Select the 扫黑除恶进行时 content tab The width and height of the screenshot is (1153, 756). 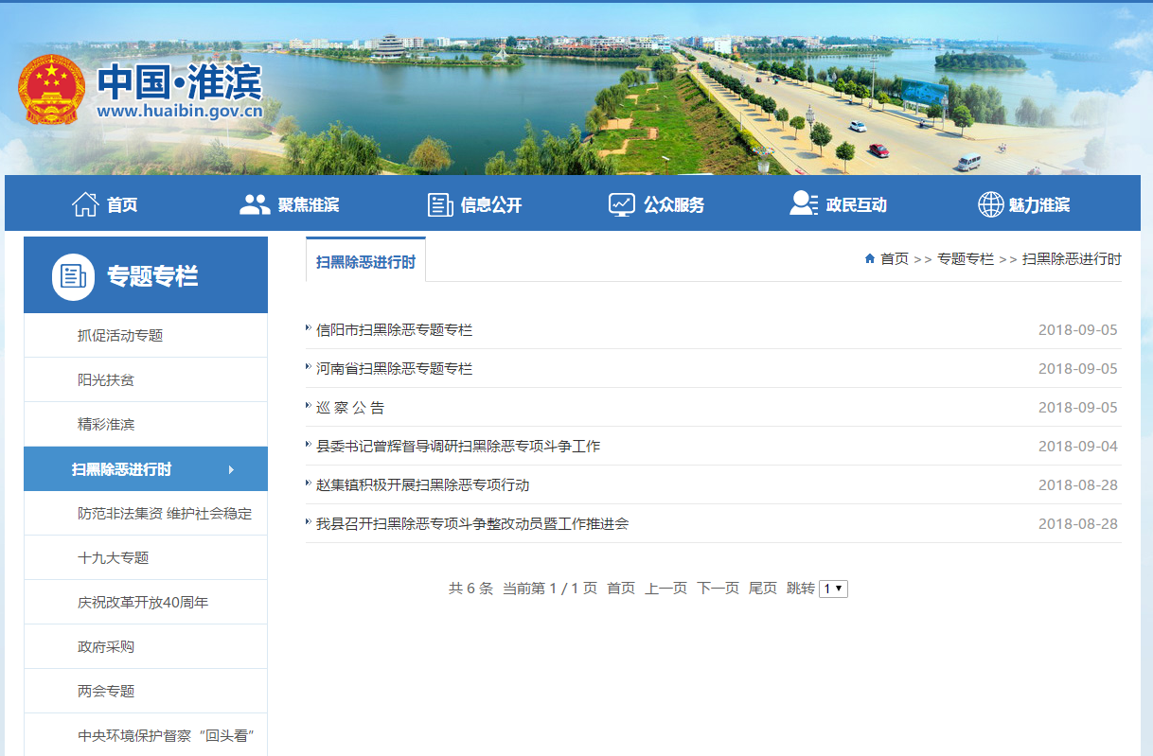coord(365,261)
